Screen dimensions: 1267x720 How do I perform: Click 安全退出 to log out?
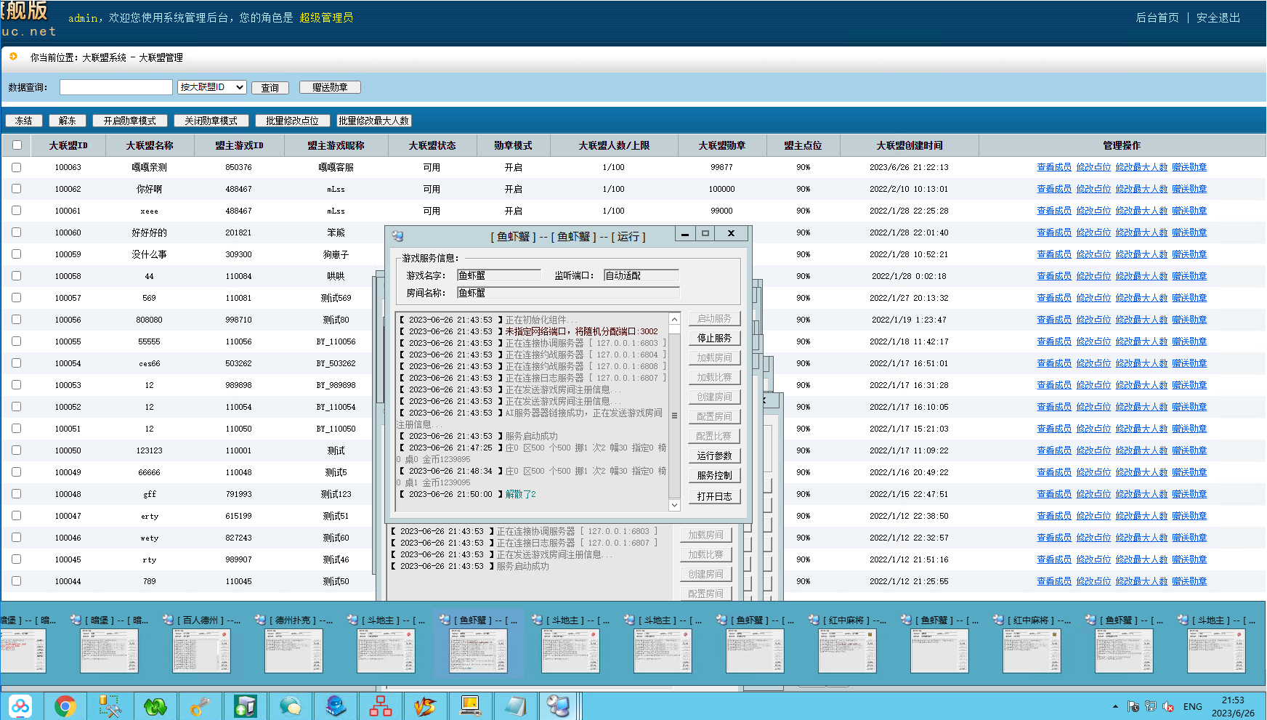[x=1218, y=17]
